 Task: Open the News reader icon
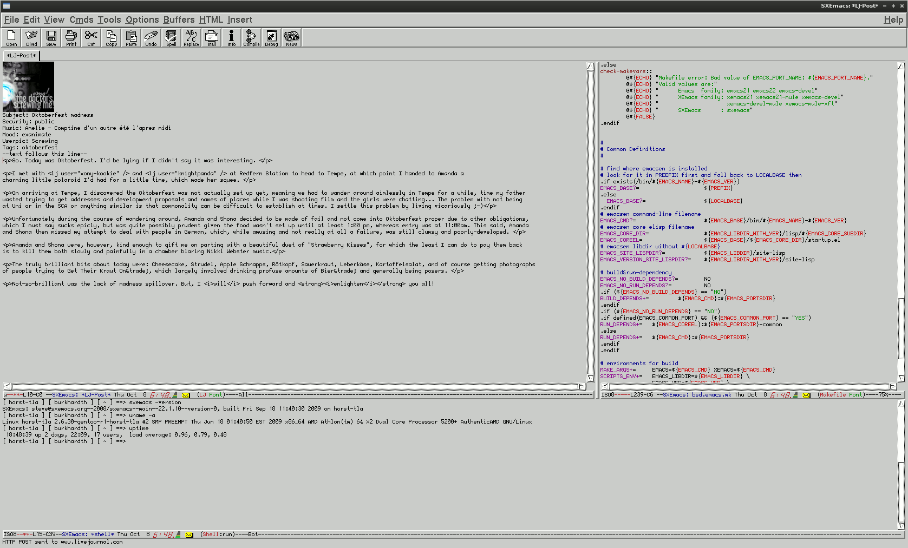pos(291,38)
